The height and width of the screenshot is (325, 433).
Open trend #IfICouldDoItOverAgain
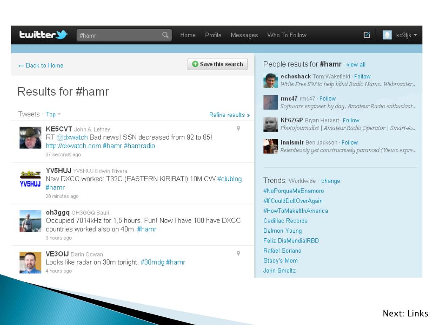(x=293, y=201)
